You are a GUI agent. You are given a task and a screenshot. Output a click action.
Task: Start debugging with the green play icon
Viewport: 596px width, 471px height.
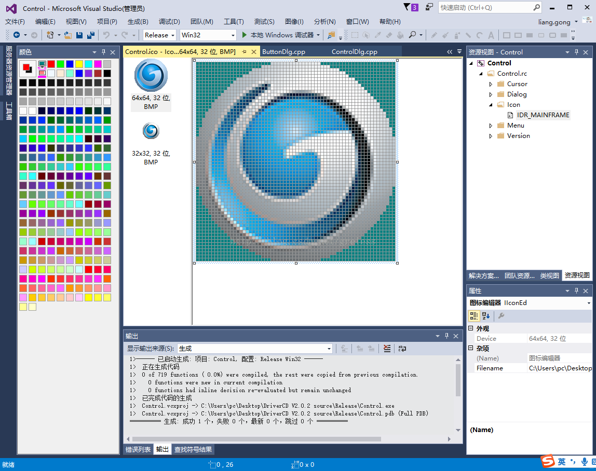(244, 35)
